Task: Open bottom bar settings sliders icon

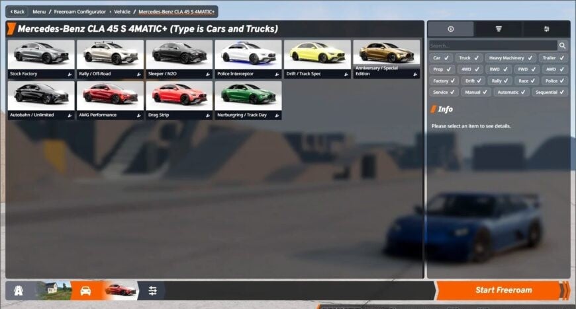Action: click(x=152, y=291)
